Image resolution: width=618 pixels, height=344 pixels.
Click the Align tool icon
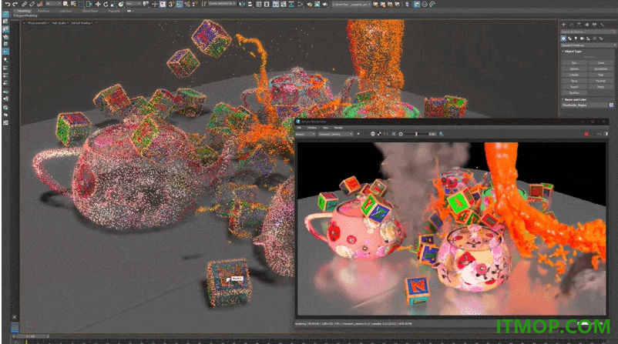[250, 4]
